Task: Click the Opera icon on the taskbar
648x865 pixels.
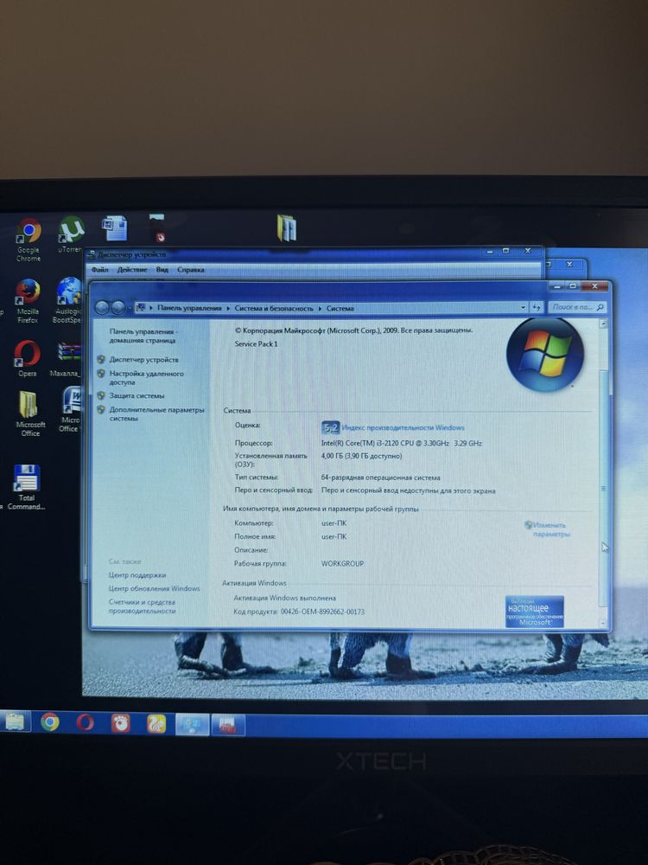Action: 85,722
